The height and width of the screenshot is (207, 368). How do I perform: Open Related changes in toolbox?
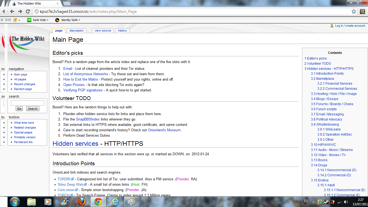tap(25, 127)
